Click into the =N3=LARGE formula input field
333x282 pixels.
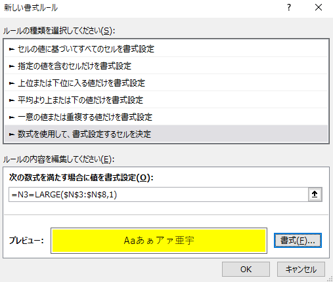click(x=158, y=194)
